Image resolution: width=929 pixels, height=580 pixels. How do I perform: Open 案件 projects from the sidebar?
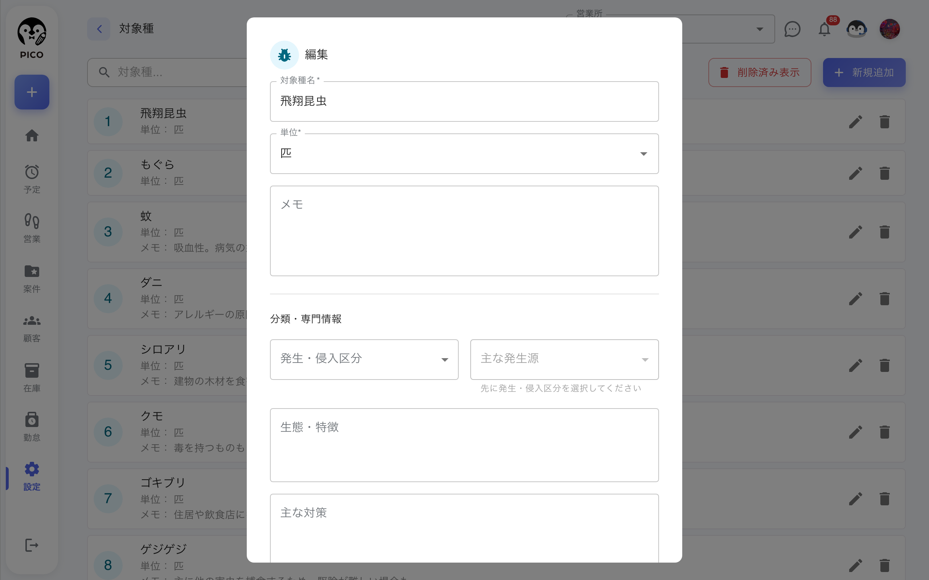[32, 278]
